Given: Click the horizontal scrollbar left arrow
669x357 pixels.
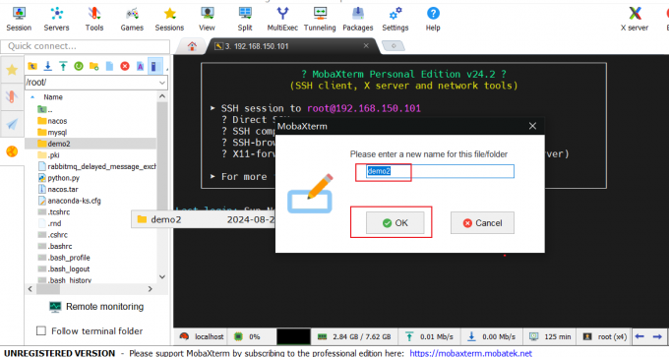Looking at the screenshot, I should click(30, 289).
